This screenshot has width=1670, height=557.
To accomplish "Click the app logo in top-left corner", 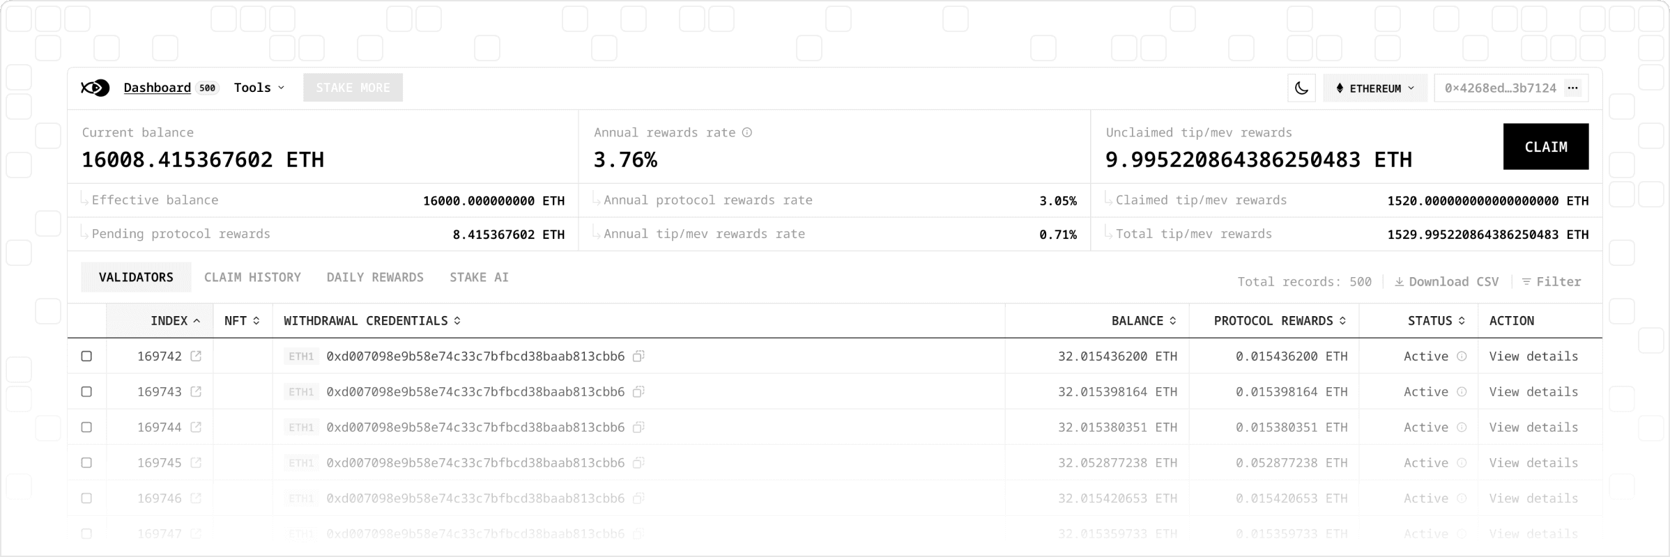I will pos(95,88).
